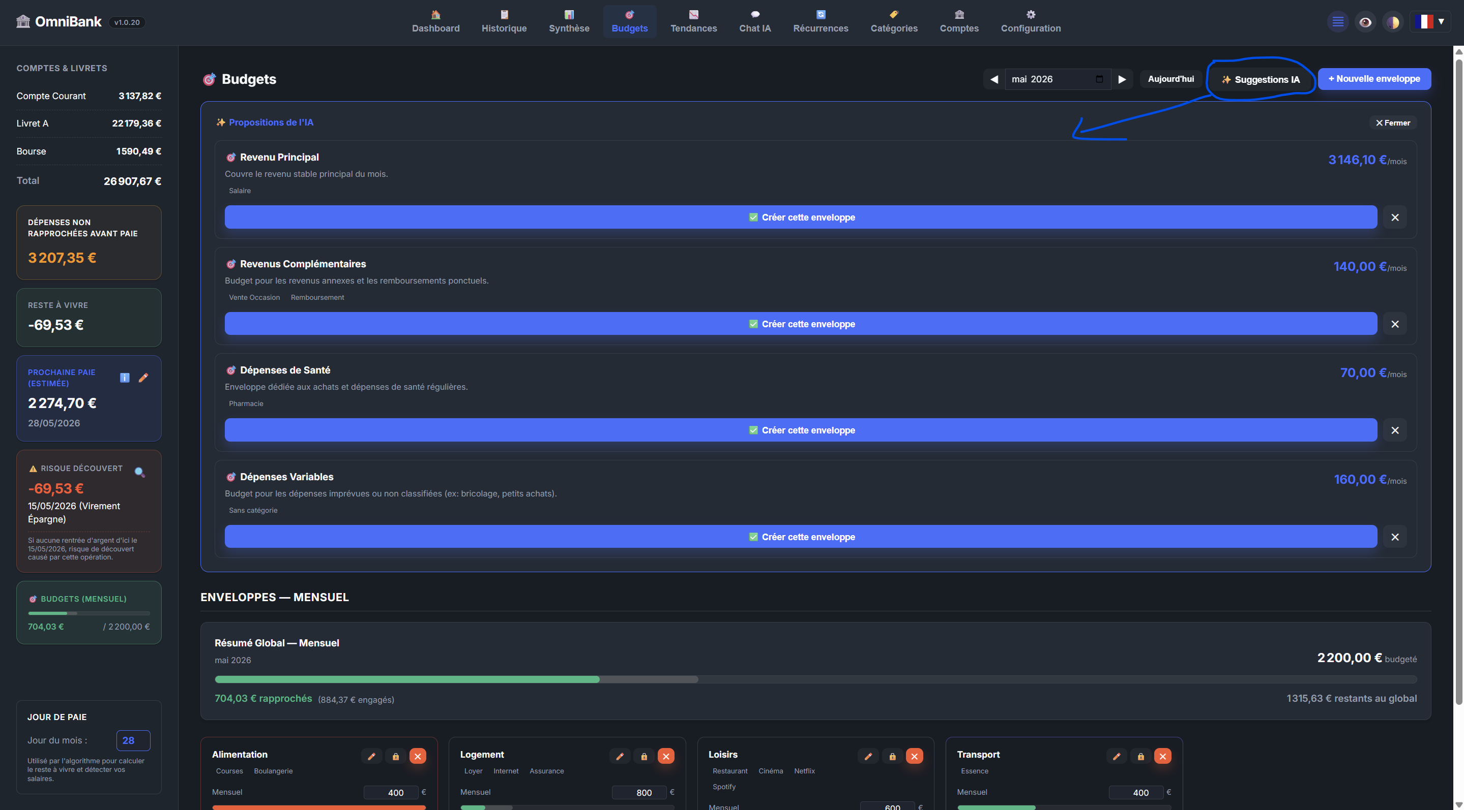
Task: Dismiss the Revenu Principal suggestion
Action: coord(1395,217)
